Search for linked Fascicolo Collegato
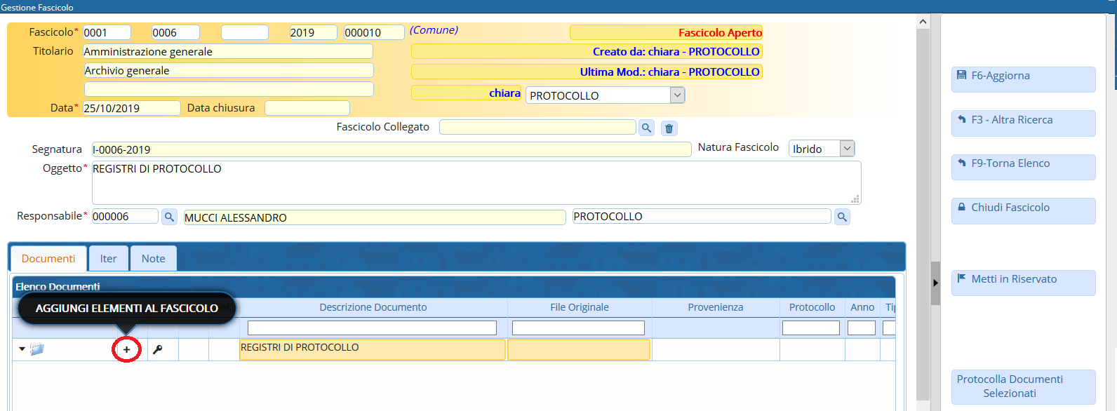This screenshot has width=1117, height=411. point(646,128)
